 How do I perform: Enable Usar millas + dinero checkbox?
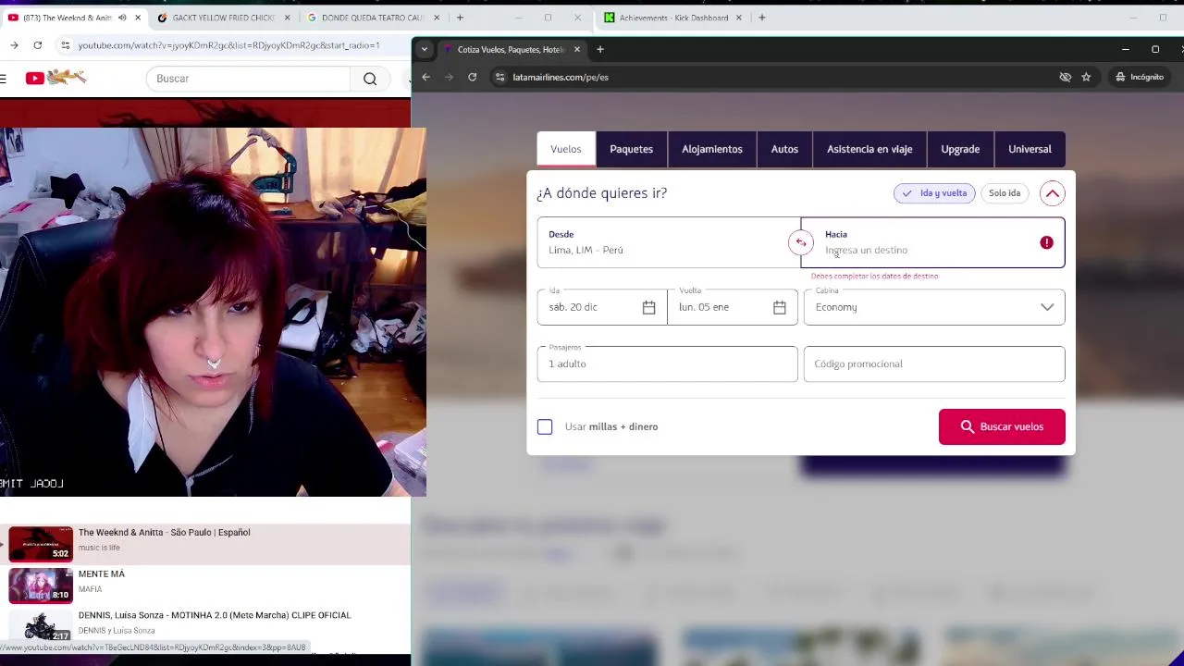click(x=545, y=426)
